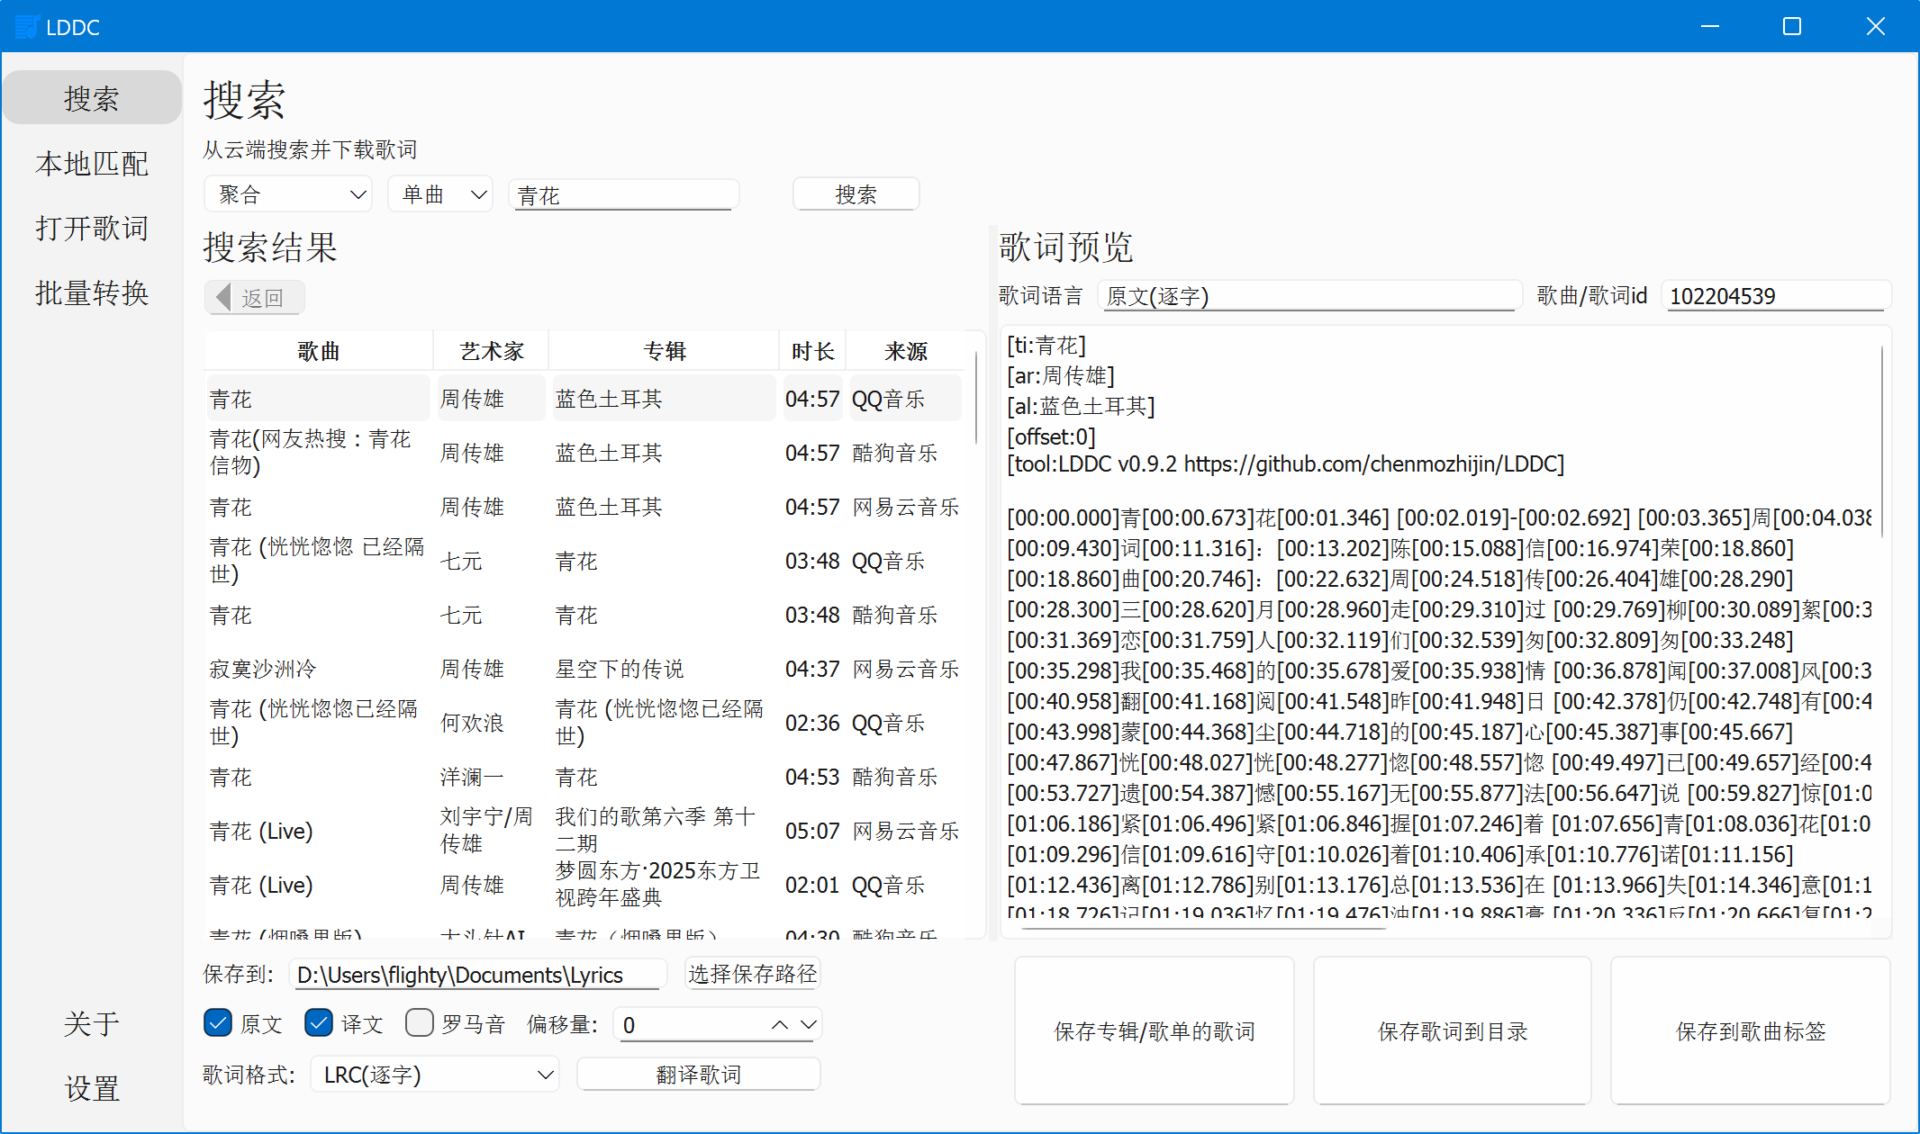Maximize the LDDC window
The image size is (1920, 1134).
click(1791, 27)
